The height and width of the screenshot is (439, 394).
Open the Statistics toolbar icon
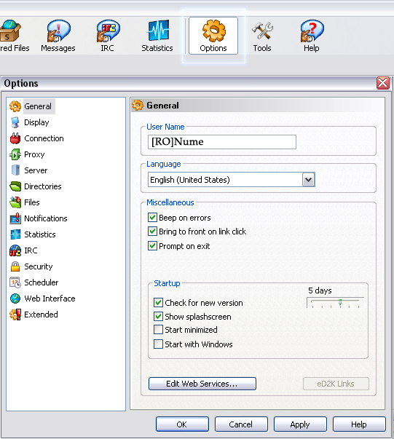point(157,31)
